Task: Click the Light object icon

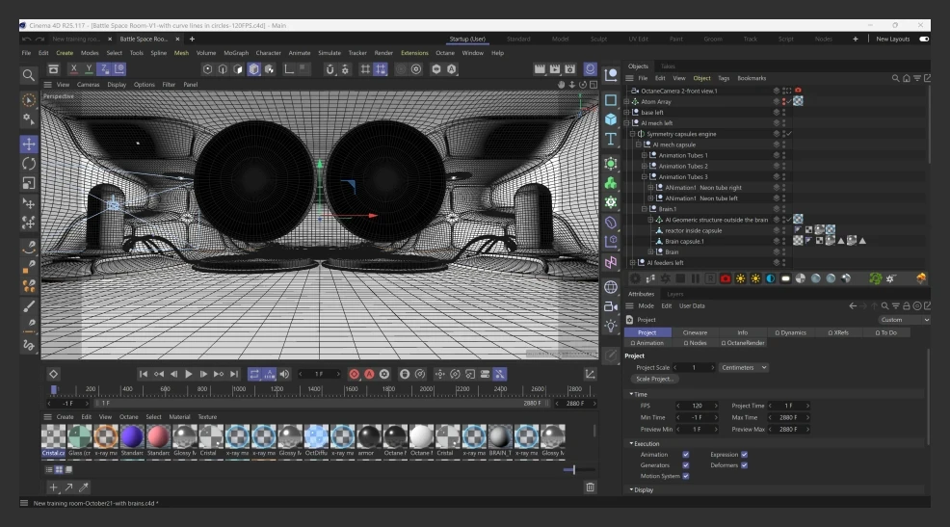Action: point(611,325)
